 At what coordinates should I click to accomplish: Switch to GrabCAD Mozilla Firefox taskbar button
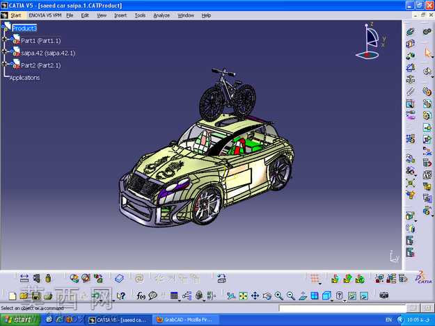point(186,320)
